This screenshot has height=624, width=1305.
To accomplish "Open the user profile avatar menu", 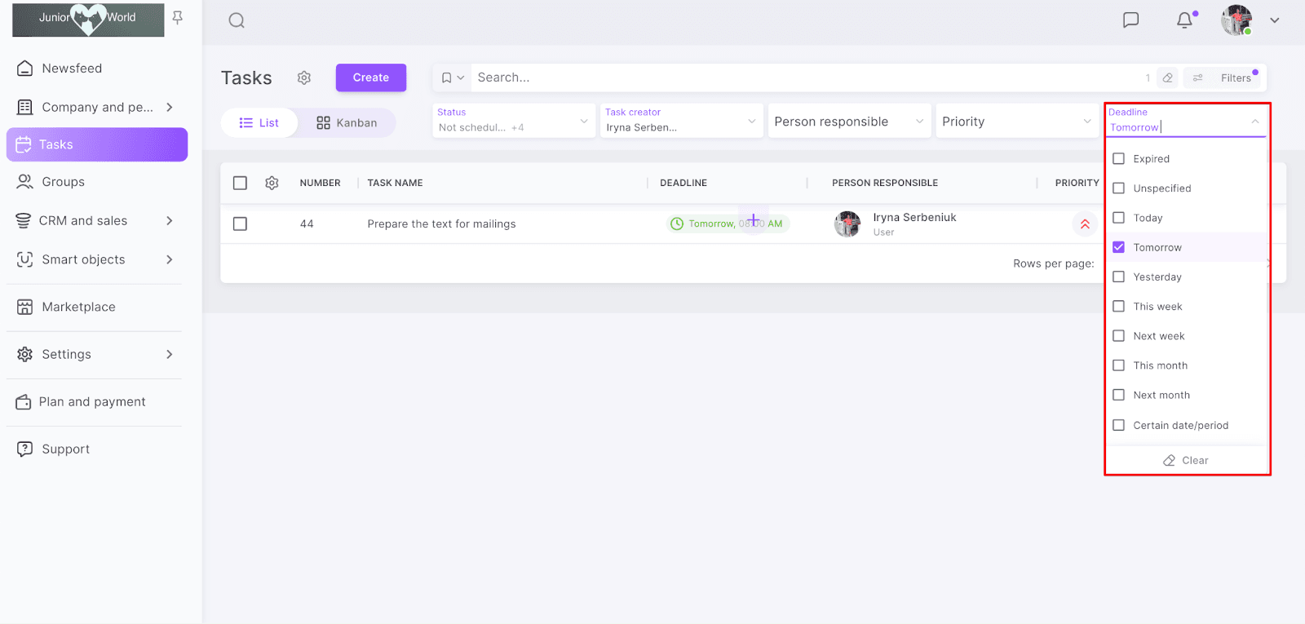I will pyautogui.click(x=1236, y=20).
